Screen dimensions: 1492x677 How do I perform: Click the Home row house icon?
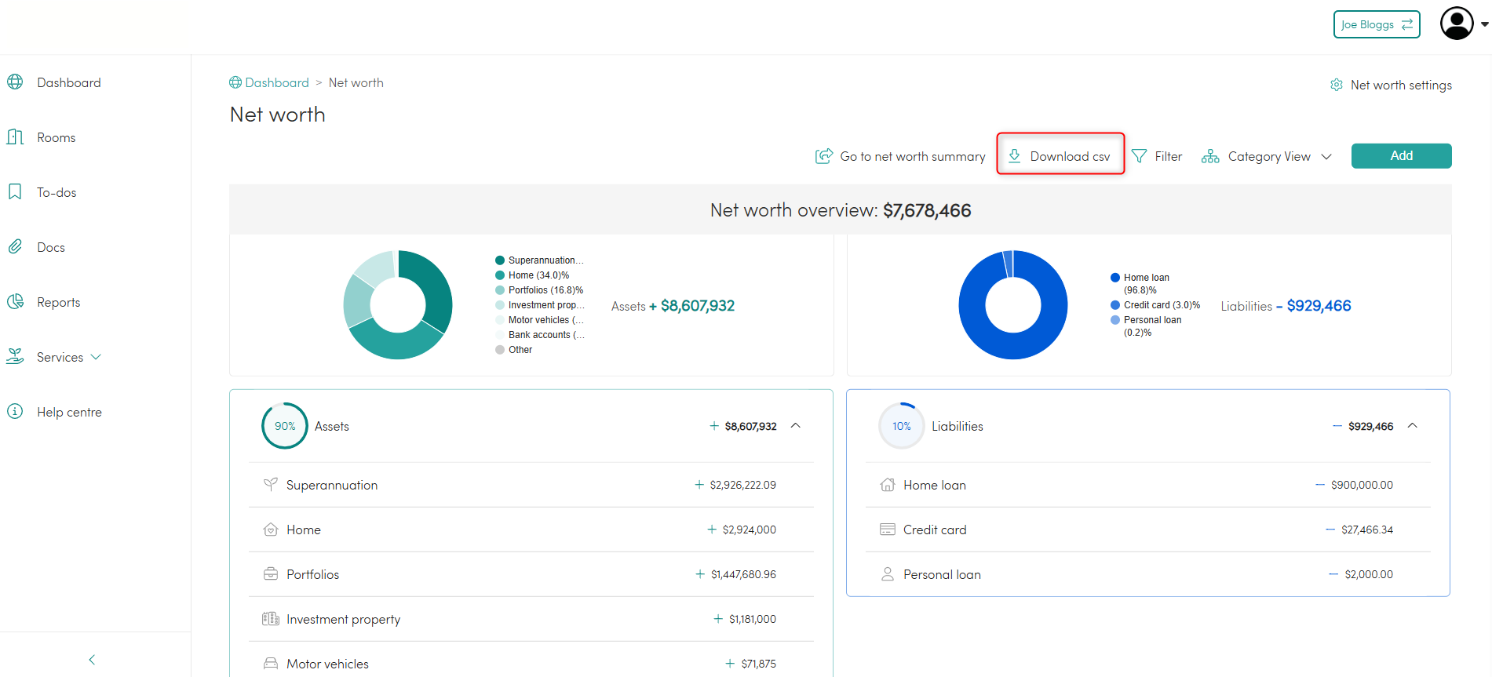point(271,529)
